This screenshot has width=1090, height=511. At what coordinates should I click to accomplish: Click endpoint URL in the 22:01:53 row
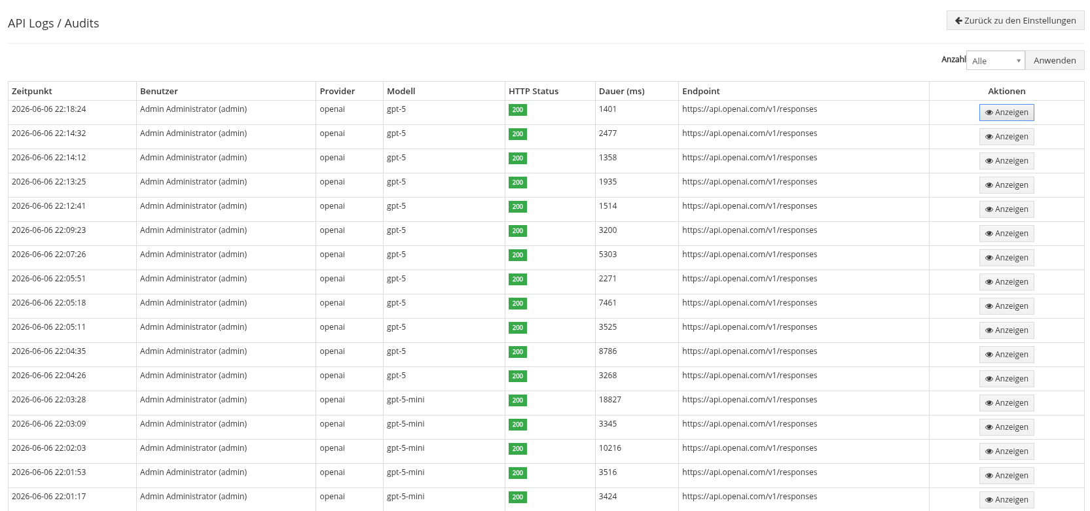click(750, 472)
